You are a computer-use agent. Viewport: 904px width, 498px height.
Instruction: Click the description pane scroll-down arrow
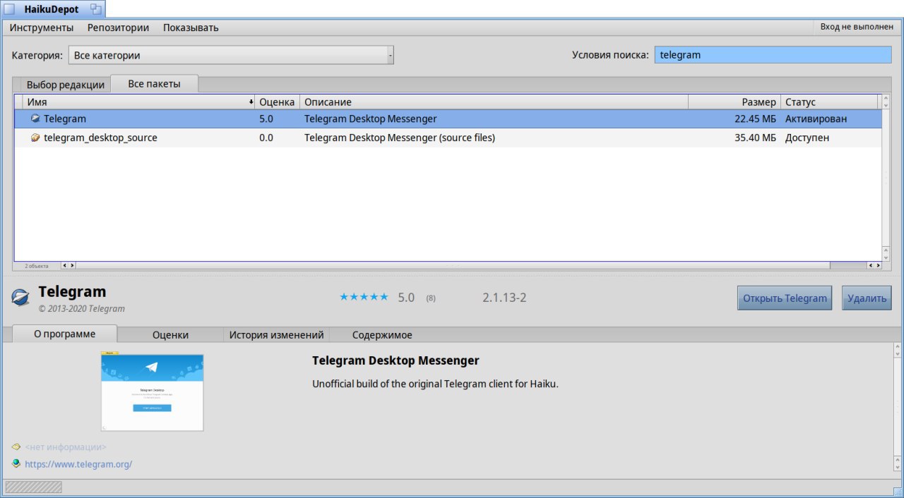coord(898,468)
